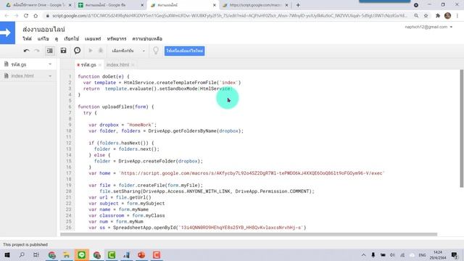Image resolution: width=464 pixels, height=261 pixels.
Task: Click function uploadFiles(form) on line 6
Action: (116, 107)
